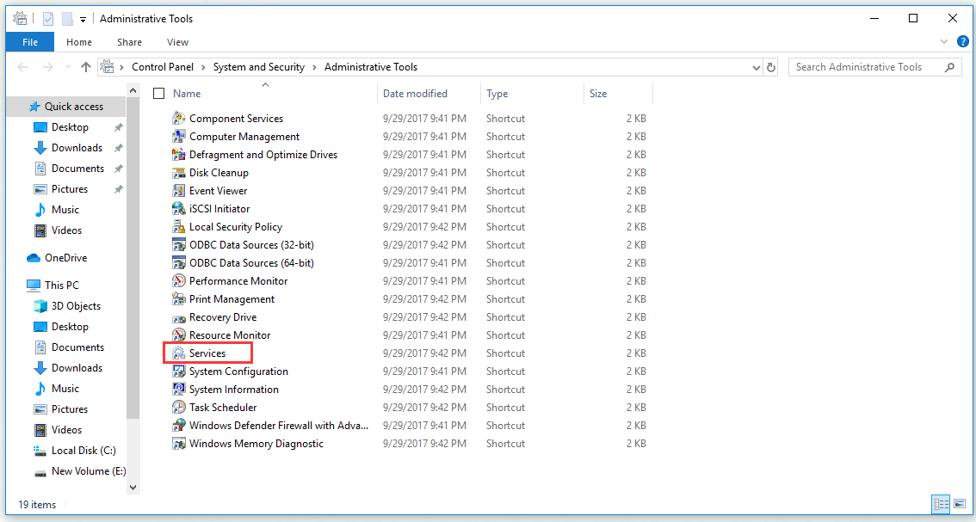
Task: Select the Print Management icon
Action: (x=179, y=298)
